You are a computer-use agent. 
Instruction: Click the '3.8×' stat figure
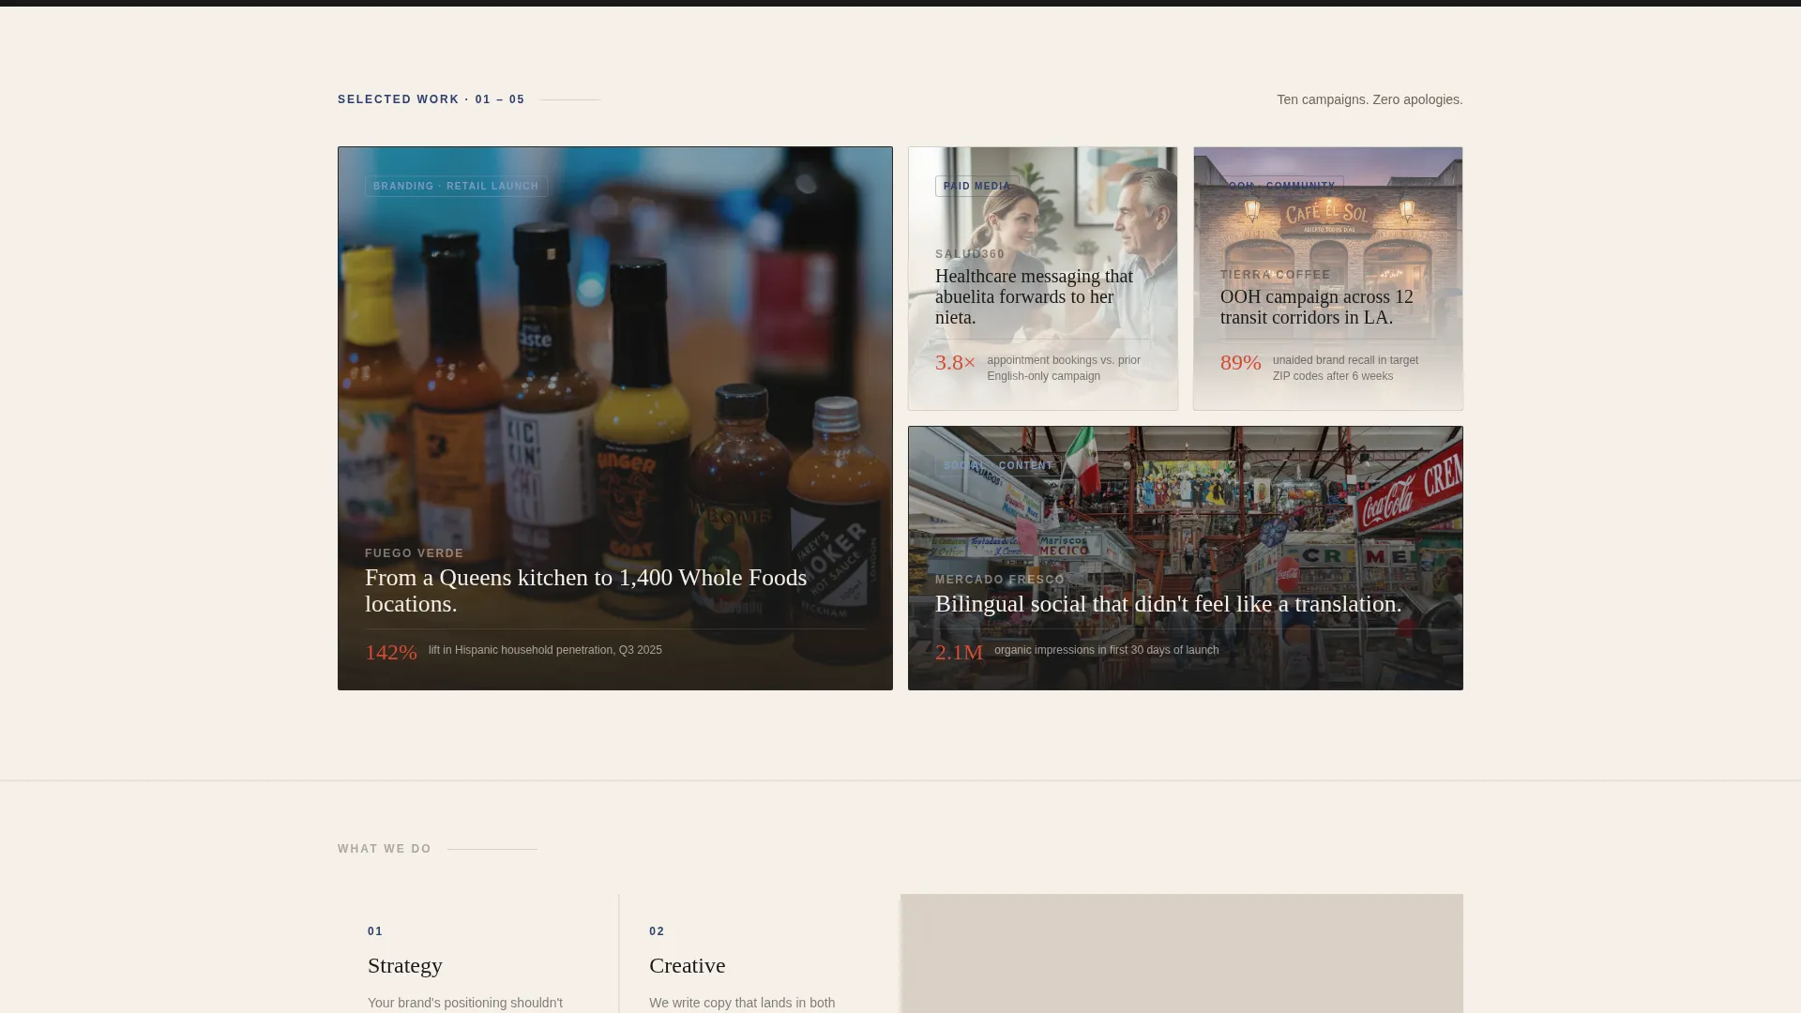pos(955,362)
